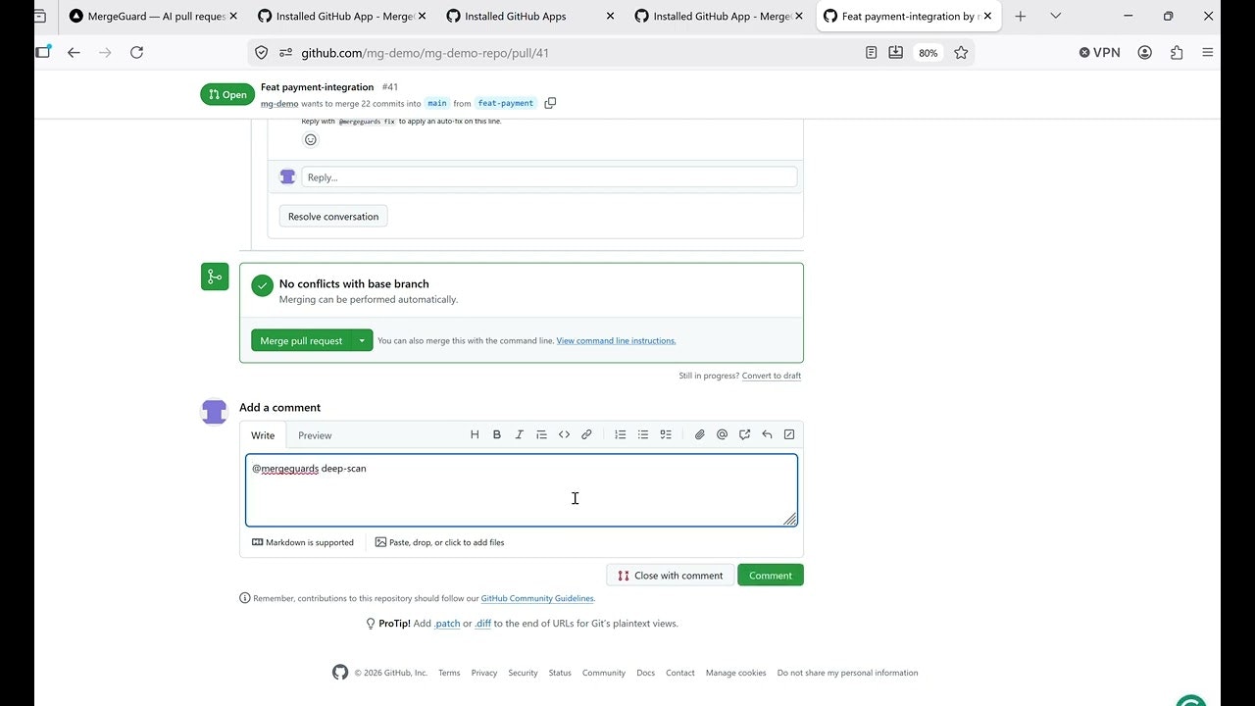
Task: Focus the Reply text field
Action: pos(549,177)
